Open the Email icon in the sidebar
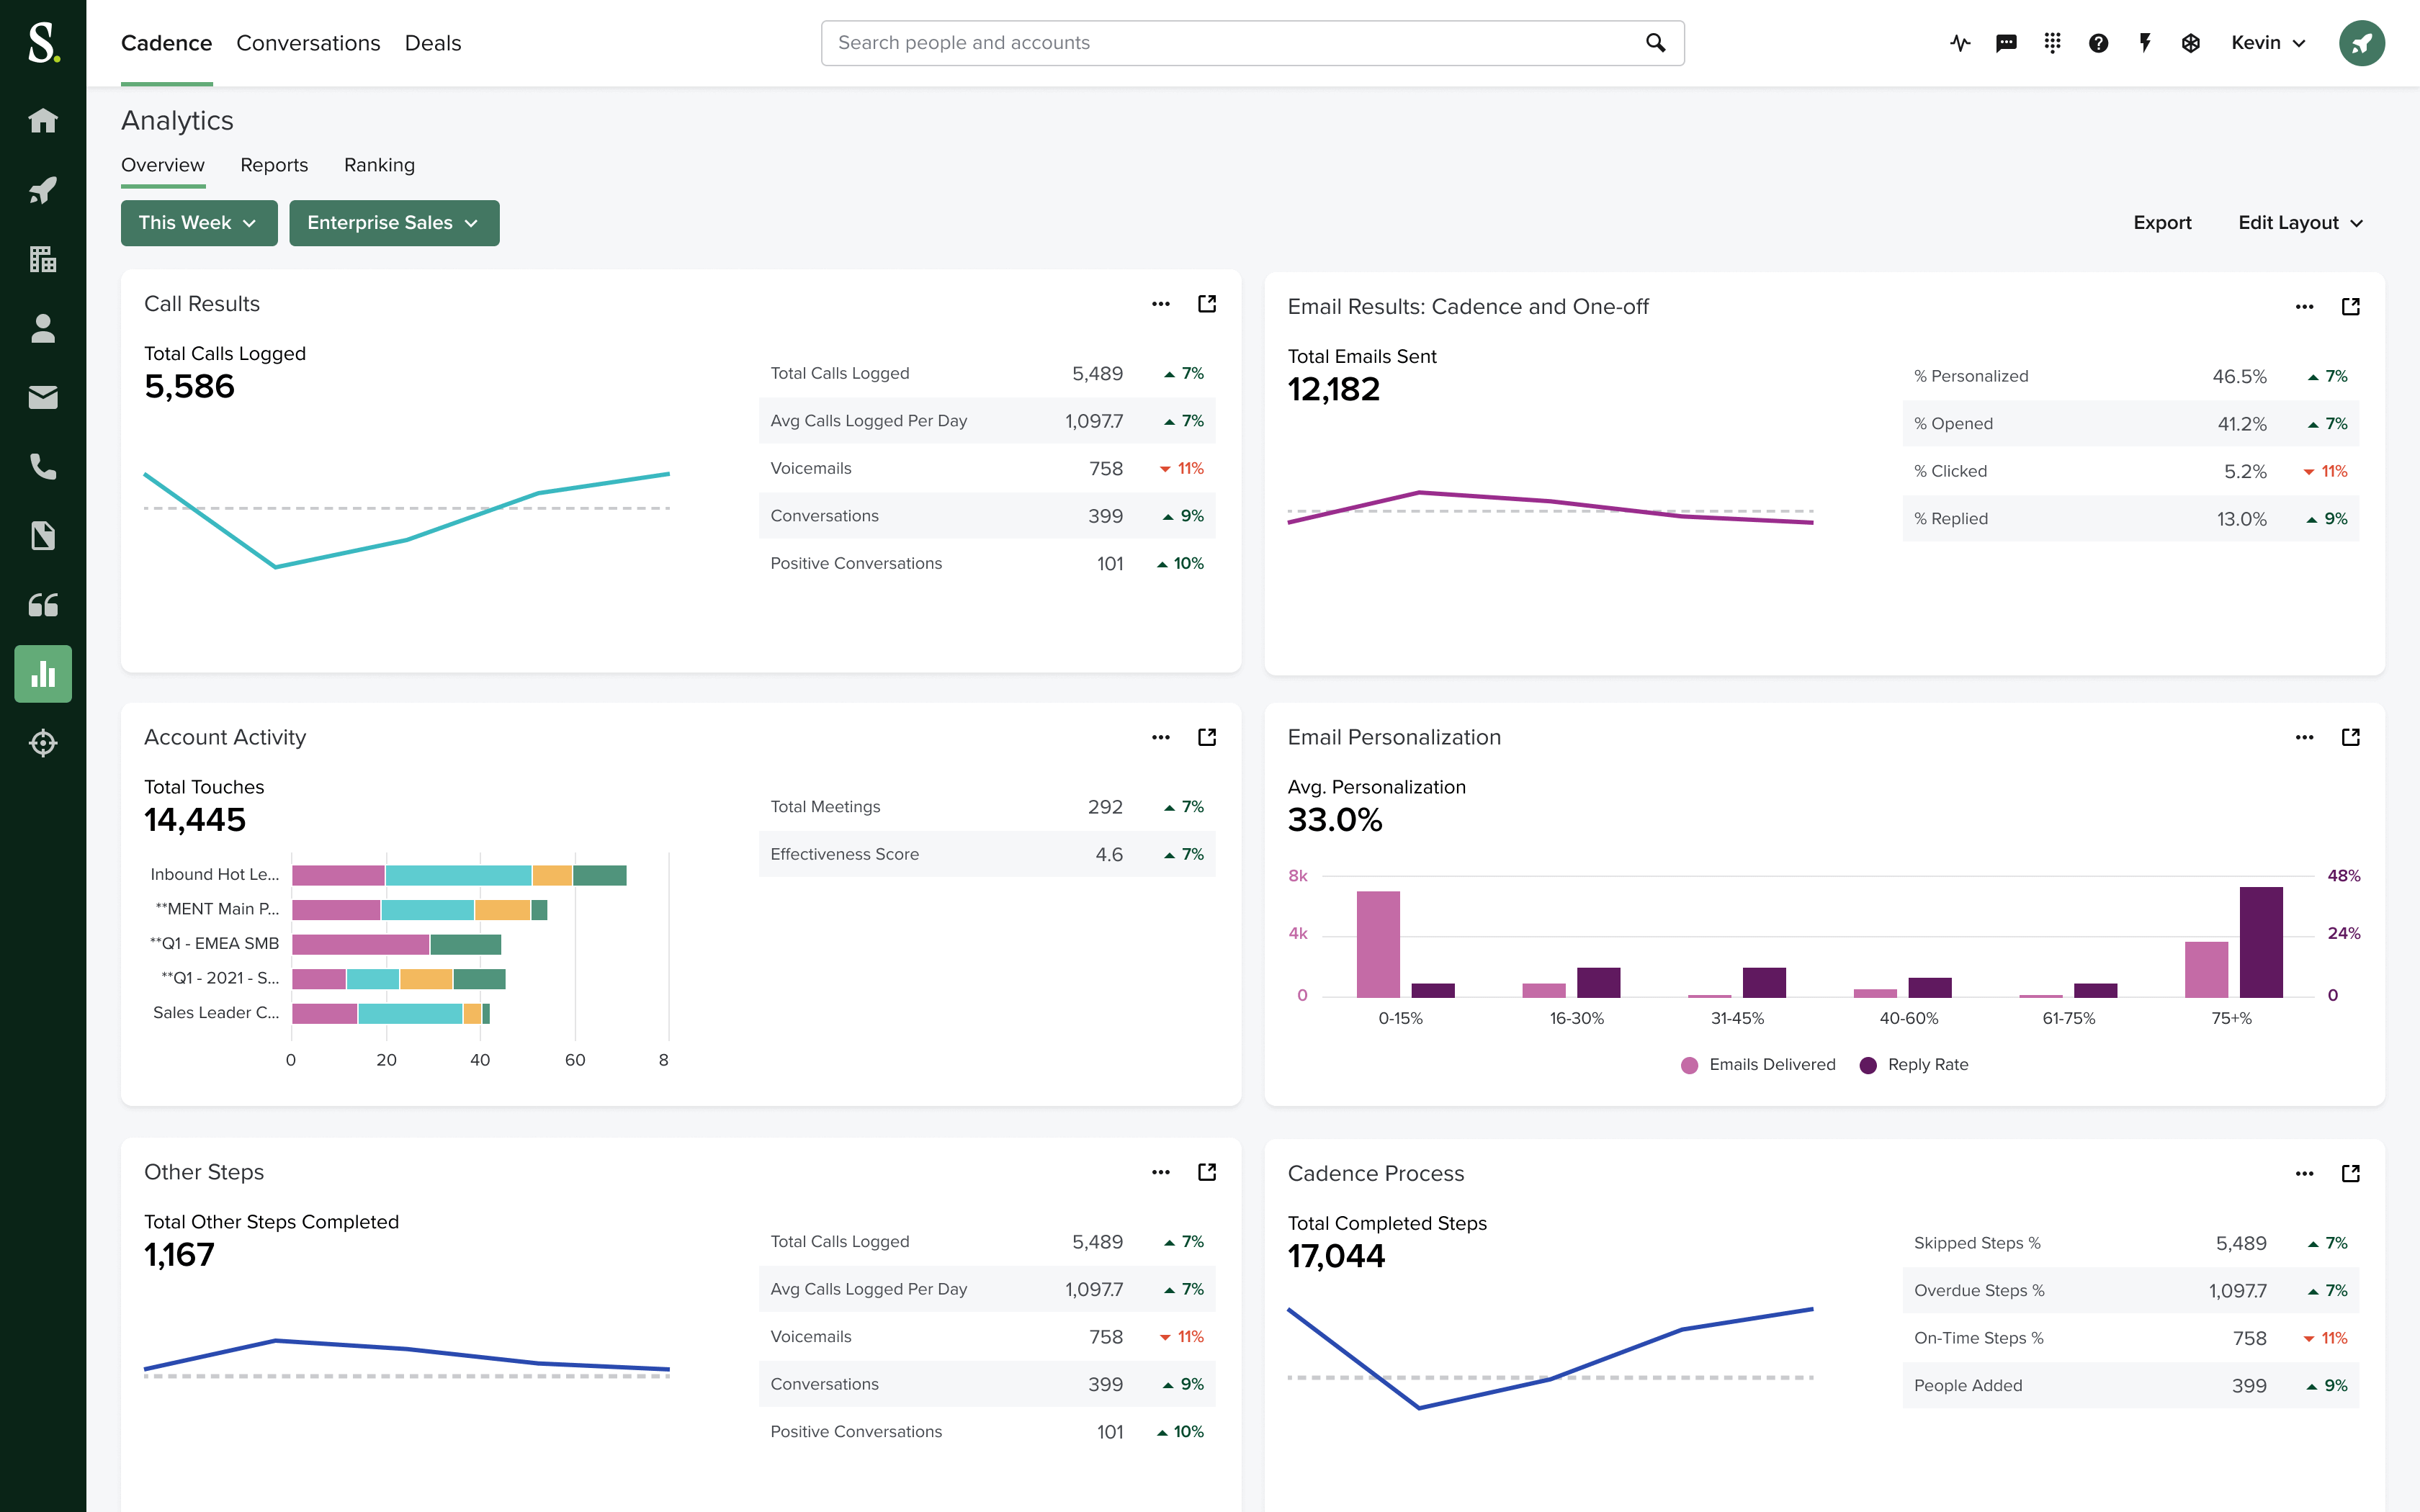The width and height of the screenshot is (2420, 1512). tap(42, 397)
